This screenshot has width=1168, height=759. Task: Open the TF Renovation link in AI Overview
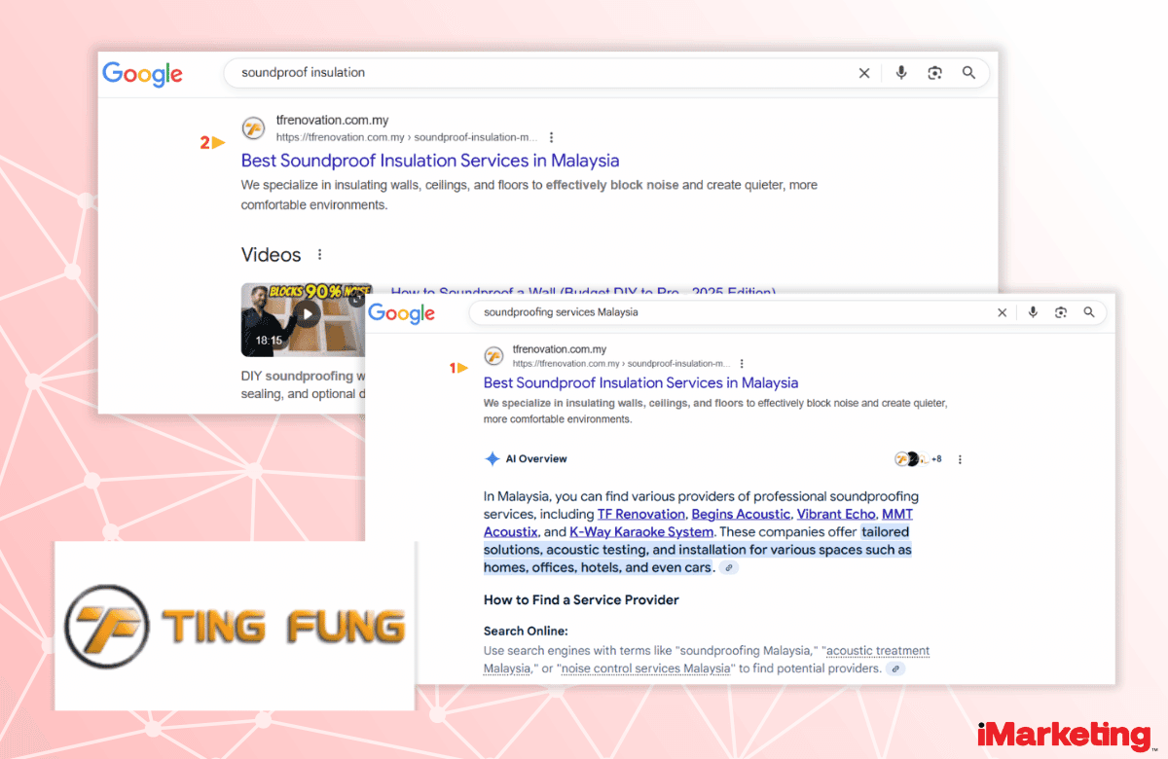coord(642,515)
